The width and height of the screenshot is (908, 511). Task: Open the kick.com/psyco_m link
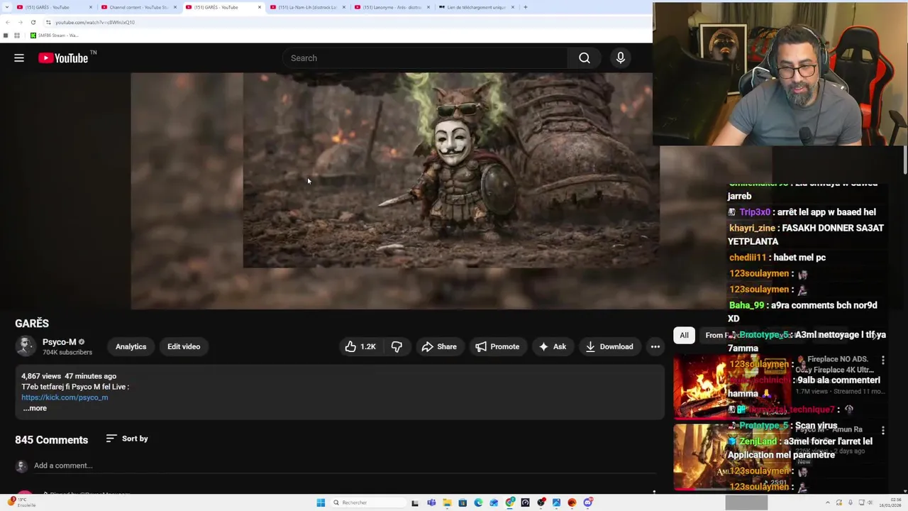pos(65,397)
